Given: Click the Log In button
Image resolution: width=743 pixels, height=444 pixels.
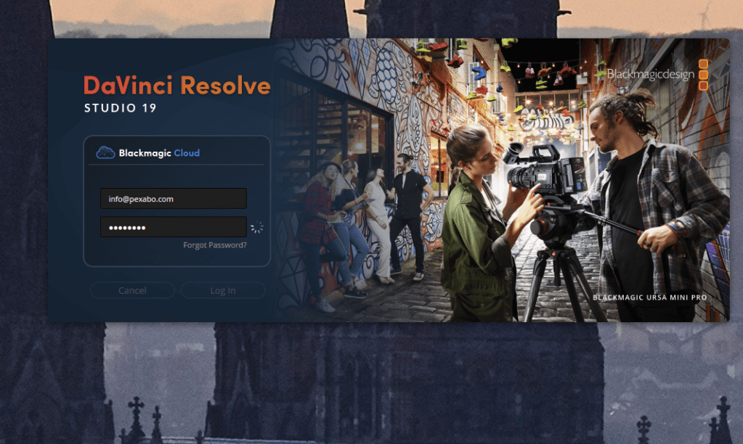Looking at the screenshot, I should [223, 290].
